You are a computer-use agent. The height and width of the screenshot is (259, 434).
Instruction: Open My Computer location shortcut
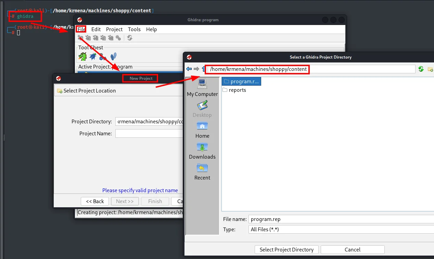click(202, 88)
